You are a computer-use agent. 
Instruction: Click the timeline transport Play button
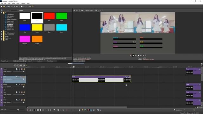coord(35,110)
